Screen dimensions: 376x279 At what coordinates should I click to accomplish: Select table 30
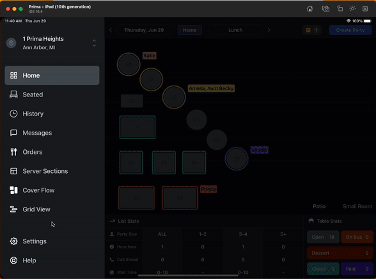[132, 101]
